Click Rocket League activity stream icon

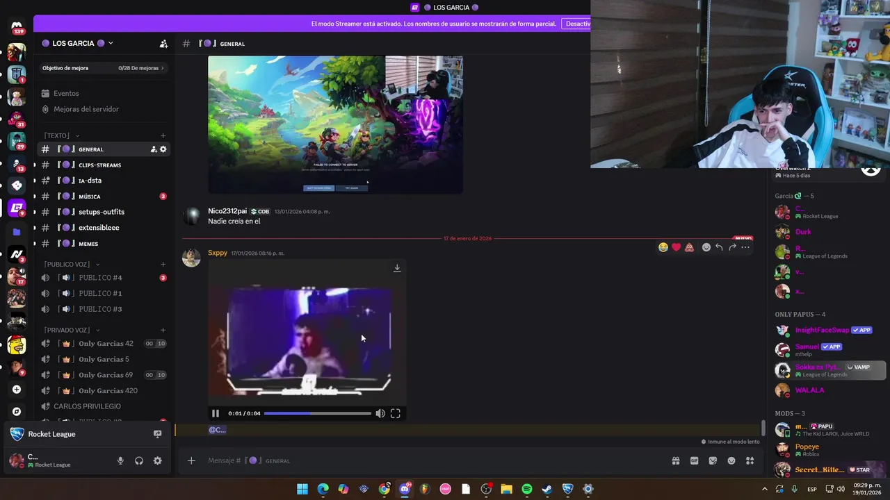[x=157, y=434]
